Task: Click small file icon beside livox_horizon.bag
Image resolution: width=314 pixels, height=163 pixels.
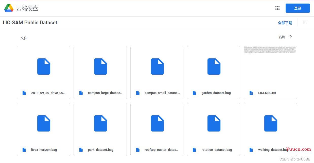Action: coord(24,150)
